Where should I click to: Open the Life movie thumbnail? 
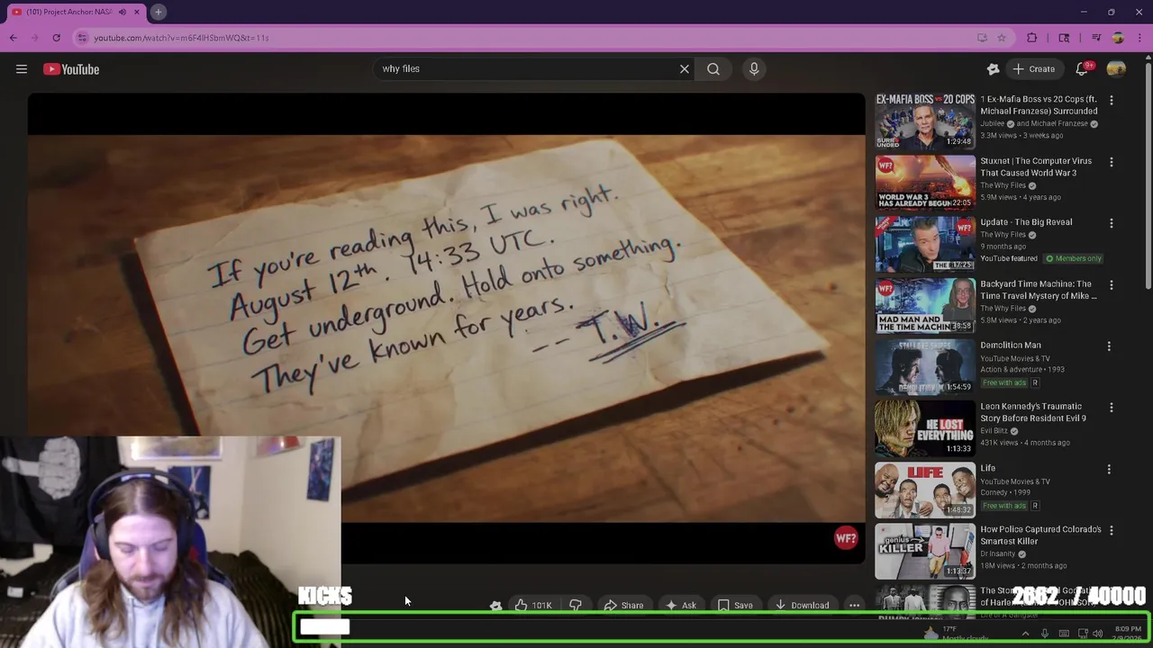pos(925,490)
